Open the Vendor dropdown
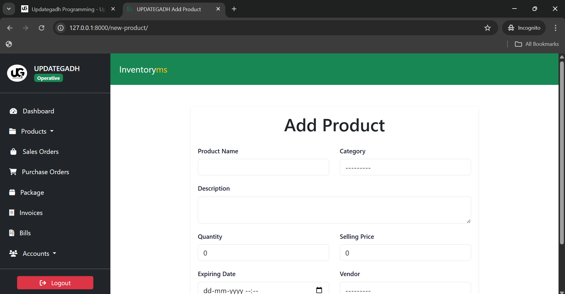565x294 pixels. (x=405, y=288)
